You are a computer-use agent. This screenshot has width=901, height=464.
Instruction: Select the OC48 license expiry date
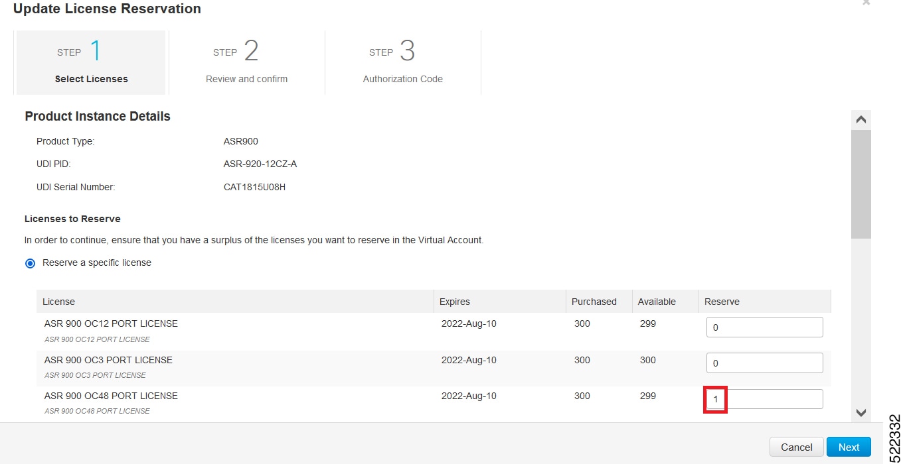pyautogui.click(x=469, y=396)
